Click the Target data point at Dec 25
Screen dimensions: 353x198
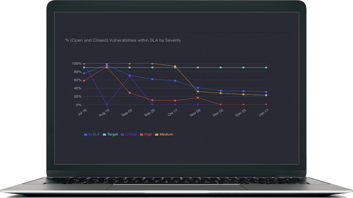243,68
